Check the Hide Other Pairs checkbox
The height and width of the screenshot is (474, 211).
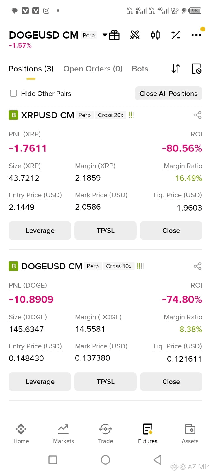(x=13, y=94)
